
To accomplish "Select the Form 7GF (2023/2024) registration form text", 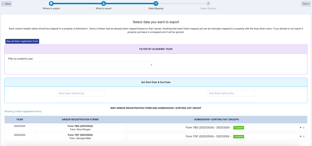I will (80, 135).
